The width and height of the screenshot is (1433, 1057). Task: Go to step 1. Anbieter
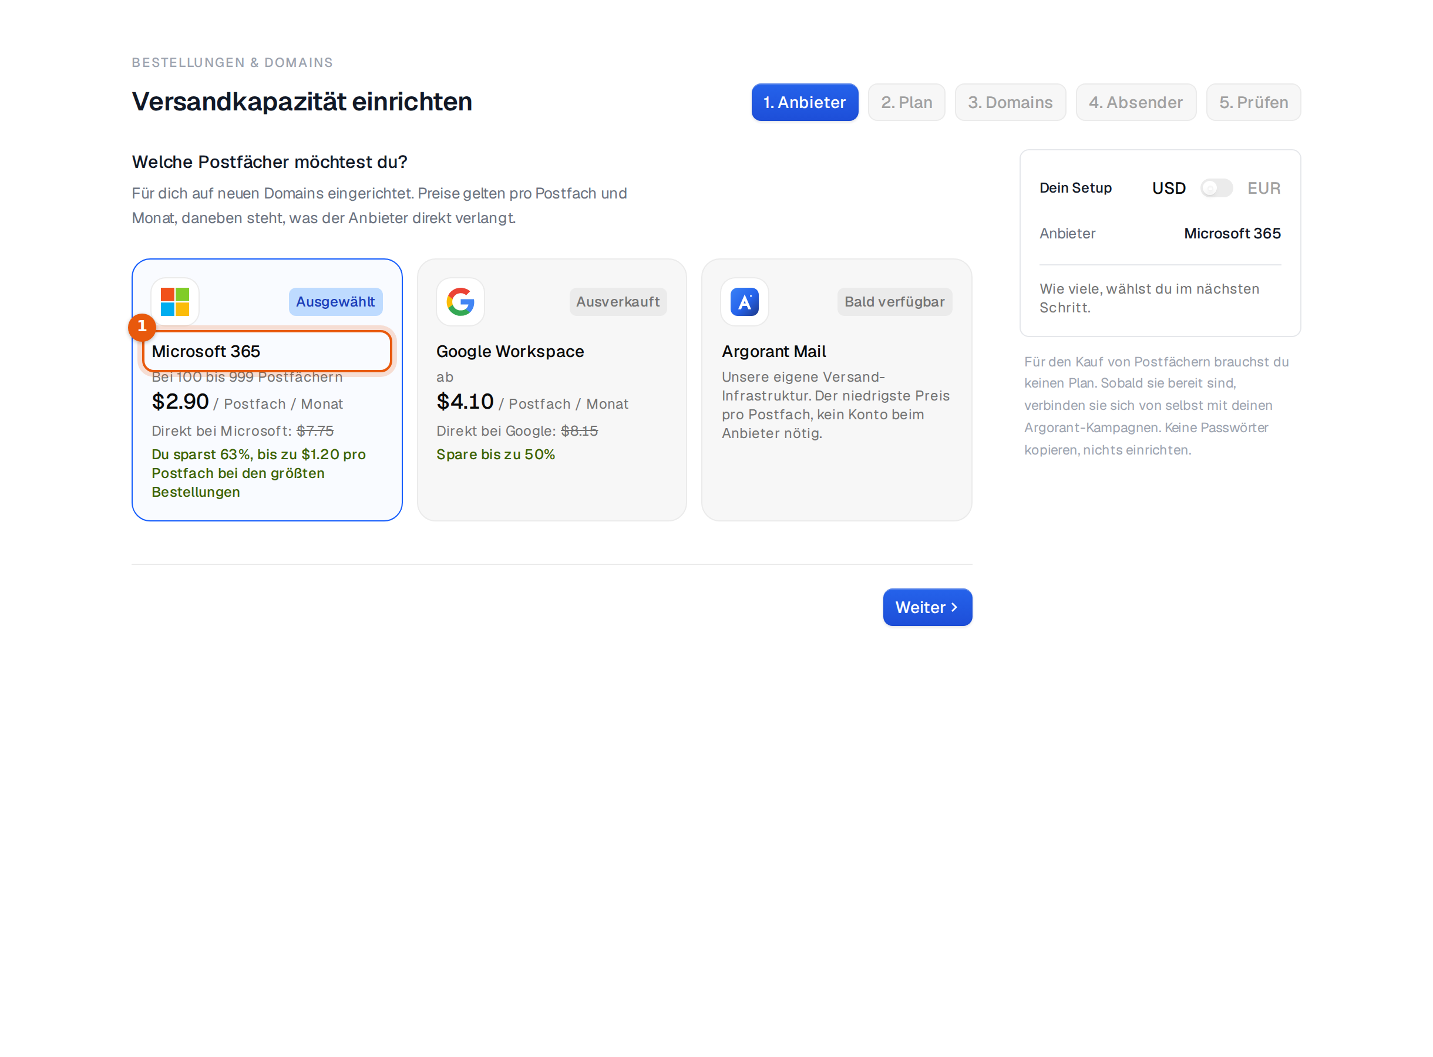[x=805, y=102]
